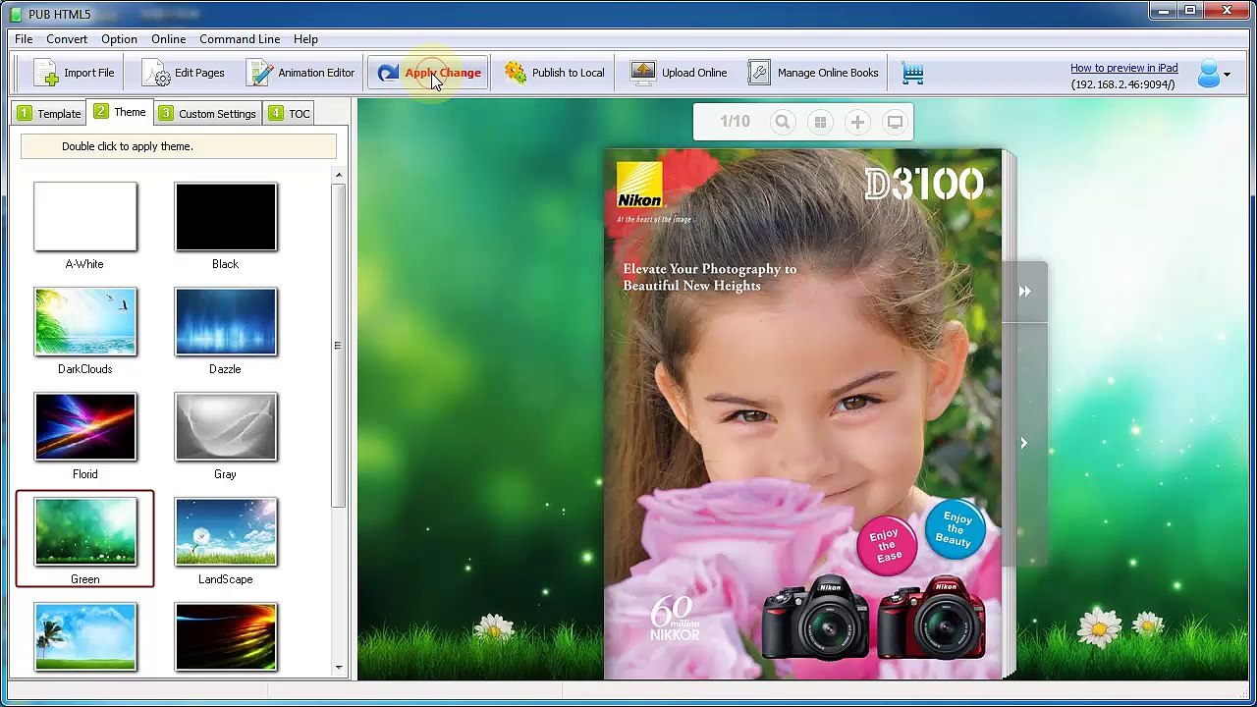
Task: Open the Help menu
Action: (305, 39)
